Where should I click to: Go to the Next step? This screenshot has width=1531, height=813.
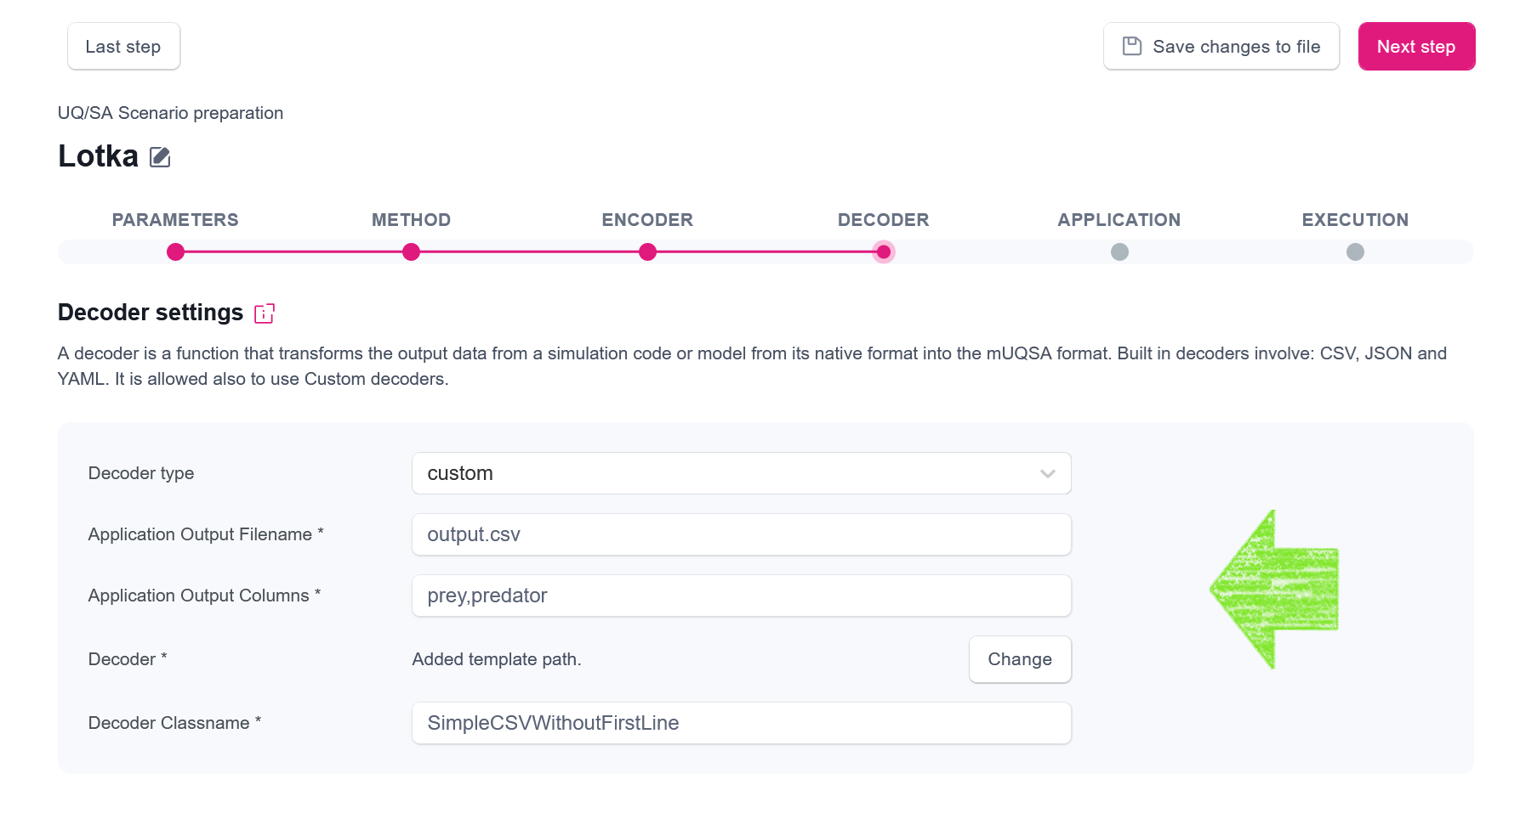click(1416, 46)
